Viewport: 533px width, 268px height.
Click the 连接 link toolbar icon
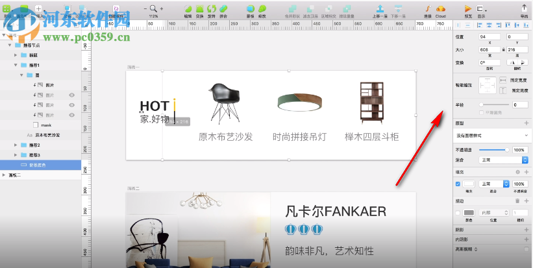point(428,8)
